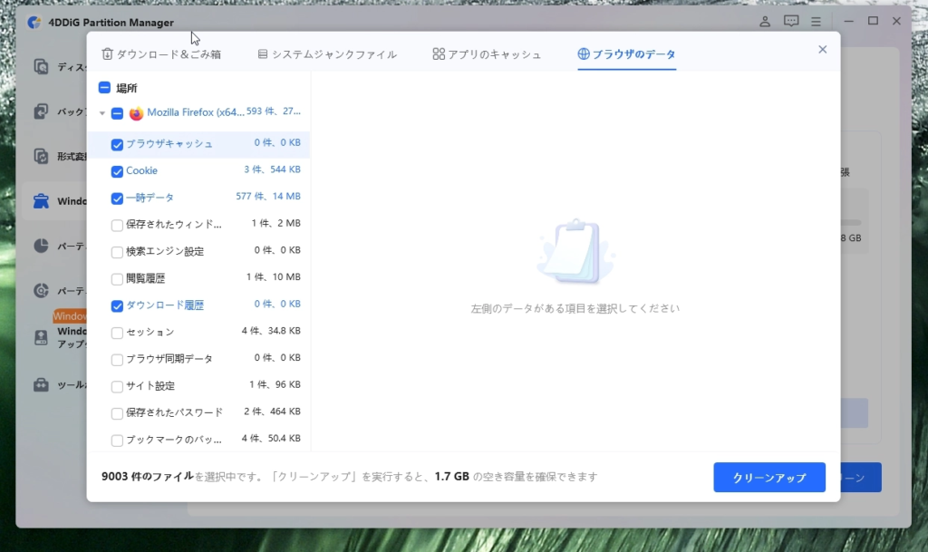Check the 閲覧履歴 checkbox
This screenshot has width=928, height=552.
[x=117, y=279]
